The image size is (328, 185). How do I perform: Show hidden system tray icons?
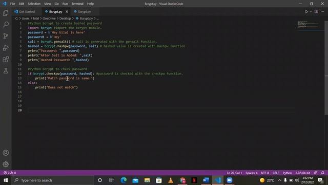tap(280, 180)
